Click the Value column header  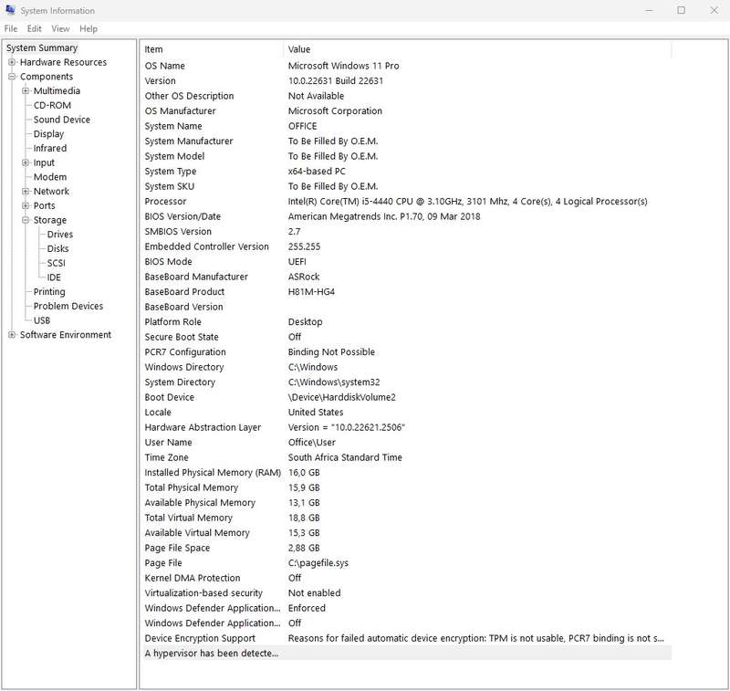click(477, 49)
